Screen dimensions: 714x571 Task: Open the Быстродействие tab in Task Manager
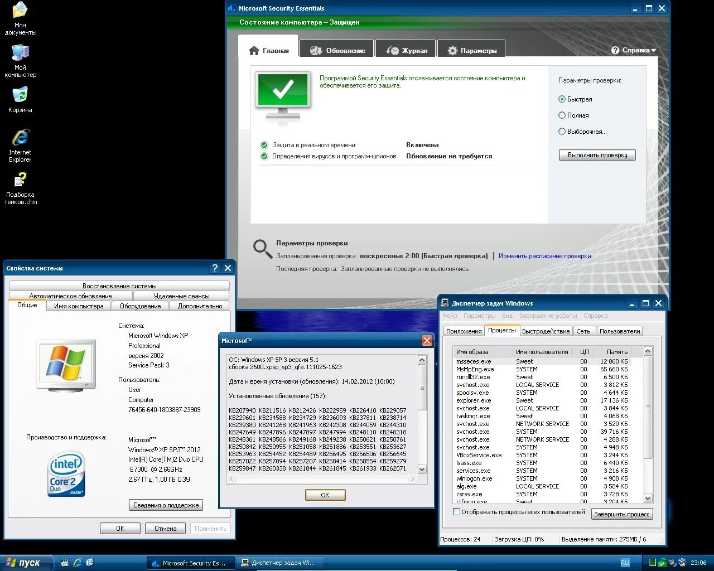(546, 331)
